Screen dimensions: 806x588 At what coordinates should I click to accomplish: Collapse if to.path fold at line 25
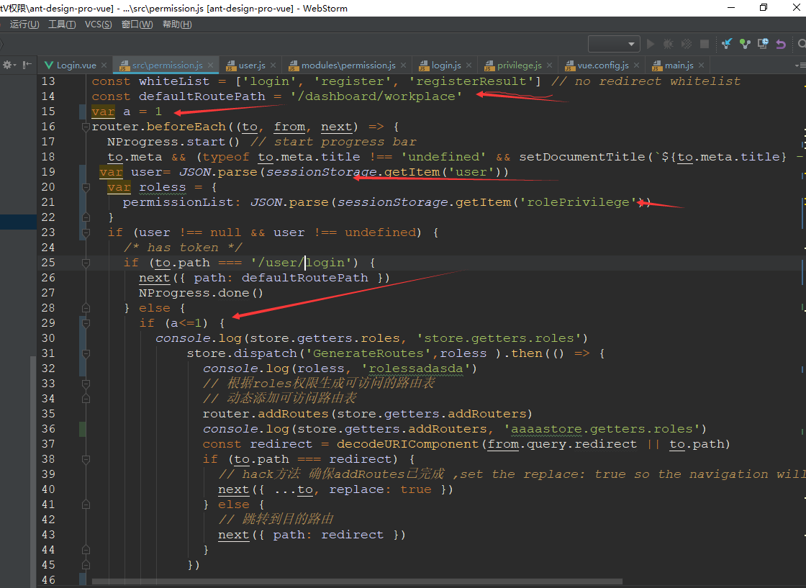(x=86, y=263)
